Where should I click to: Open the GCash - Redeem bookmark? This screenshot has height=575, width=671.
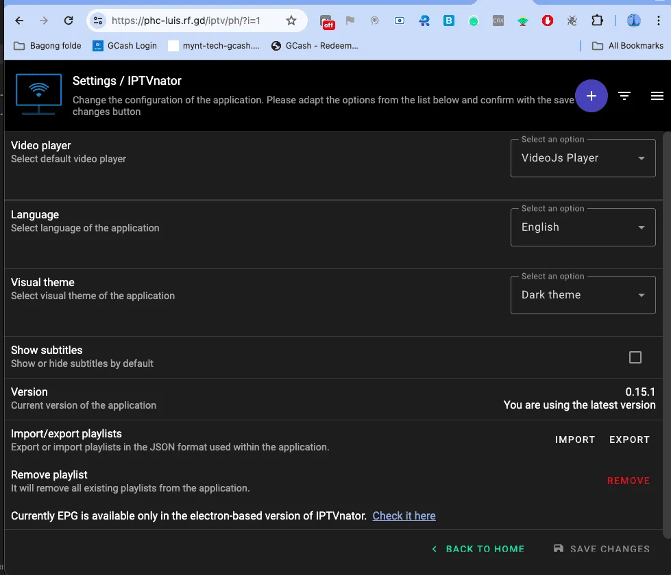(x=315, y=46)
